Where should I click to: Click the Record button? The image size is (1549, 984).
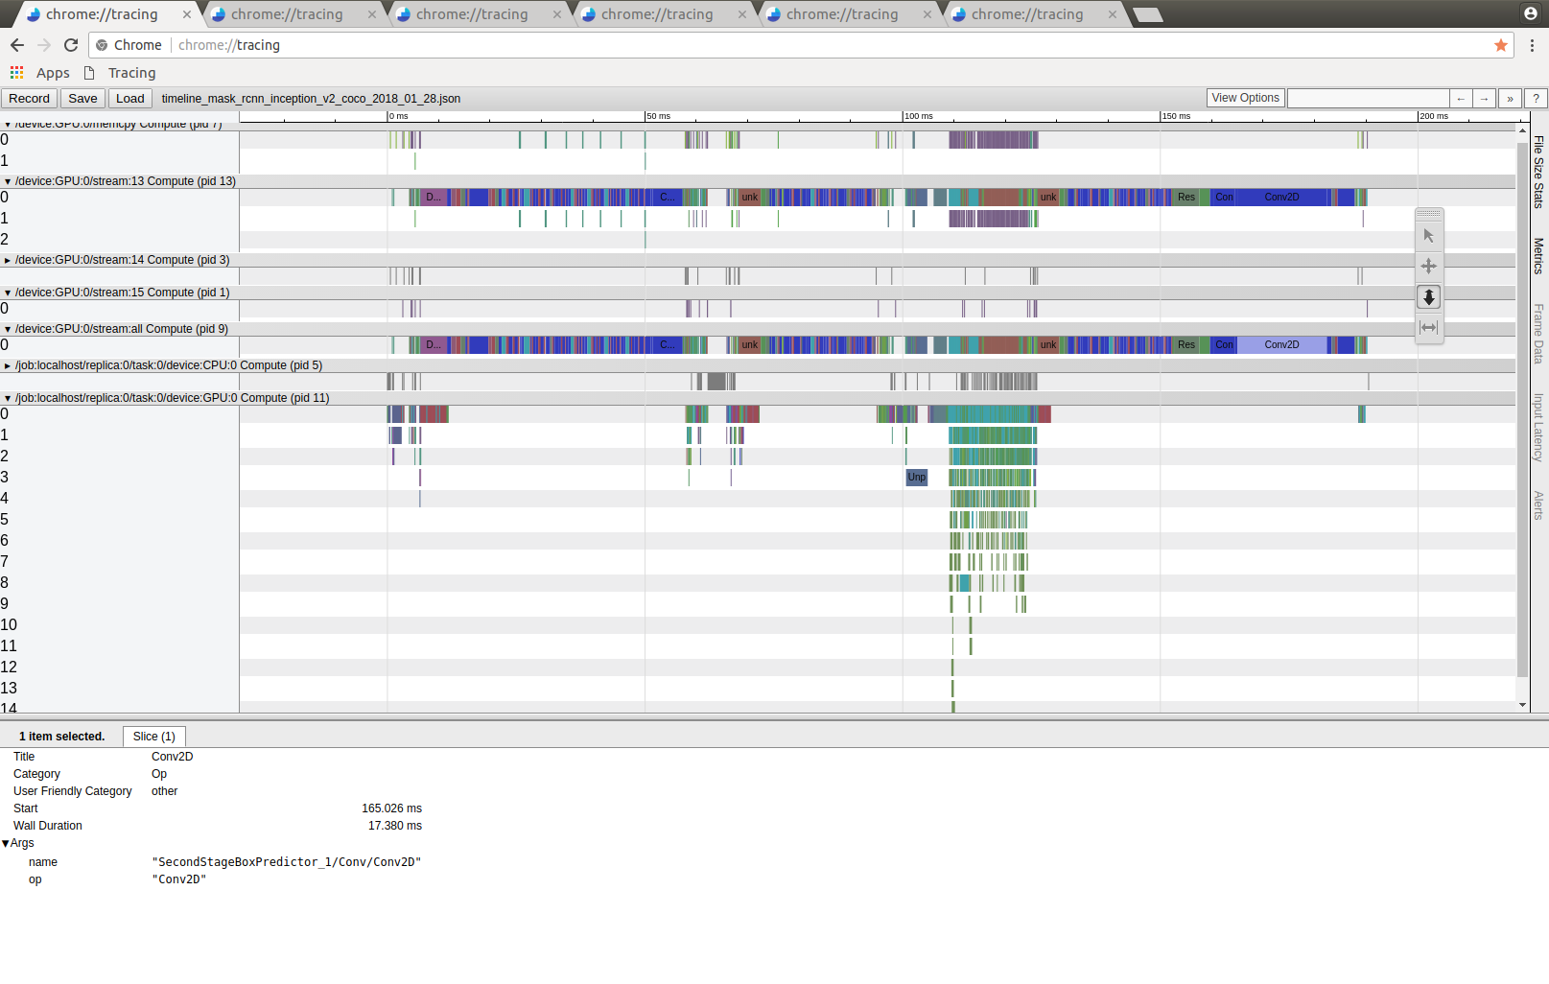[x=29, y=98]
